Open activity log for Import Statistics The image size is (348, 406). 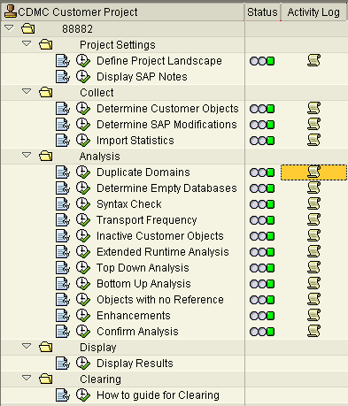313,140
